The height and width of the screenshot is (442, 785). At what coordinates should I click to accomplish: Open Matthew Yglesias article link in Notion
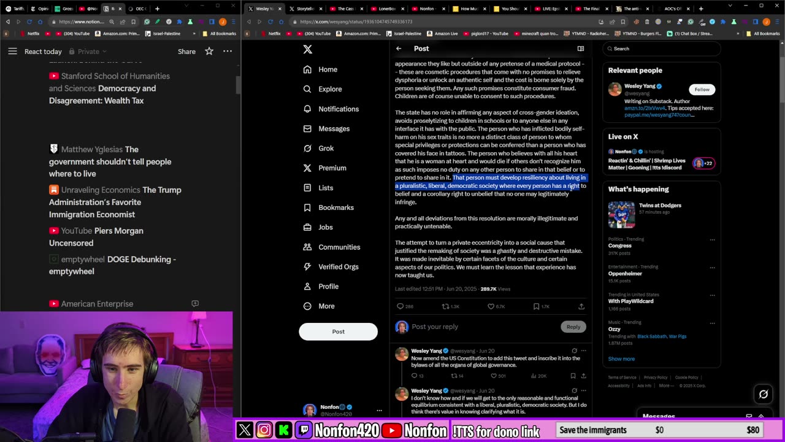point(110,161)
